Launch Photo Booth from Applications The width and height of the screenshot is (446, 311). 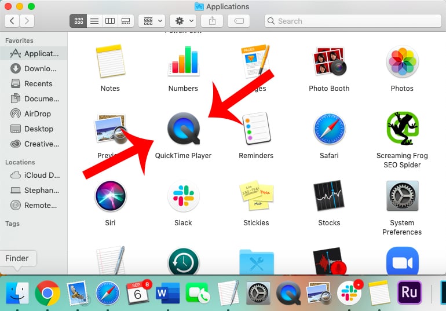[330, 61]
